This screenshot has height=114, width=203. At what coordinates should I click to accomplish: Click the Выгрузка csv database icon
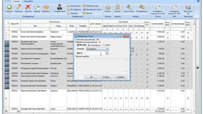tap(188, 7)
